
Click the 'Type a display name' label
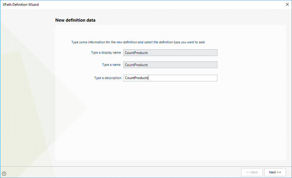tap(106, 53)
